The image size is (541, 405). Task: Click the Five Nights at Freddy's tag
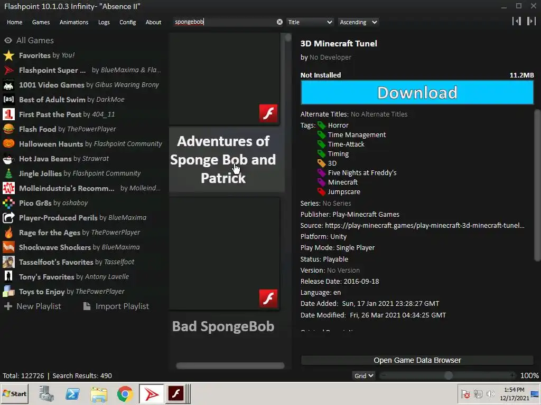click(x=362, y=172)
